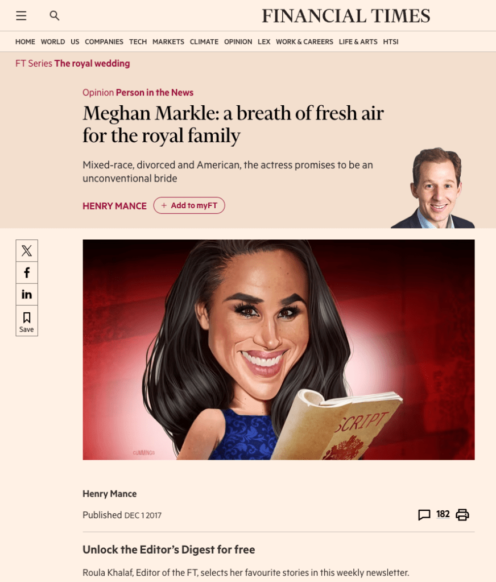Open the hamburger navigation menu
Viewport: 496px width, 582px height.
21,15
